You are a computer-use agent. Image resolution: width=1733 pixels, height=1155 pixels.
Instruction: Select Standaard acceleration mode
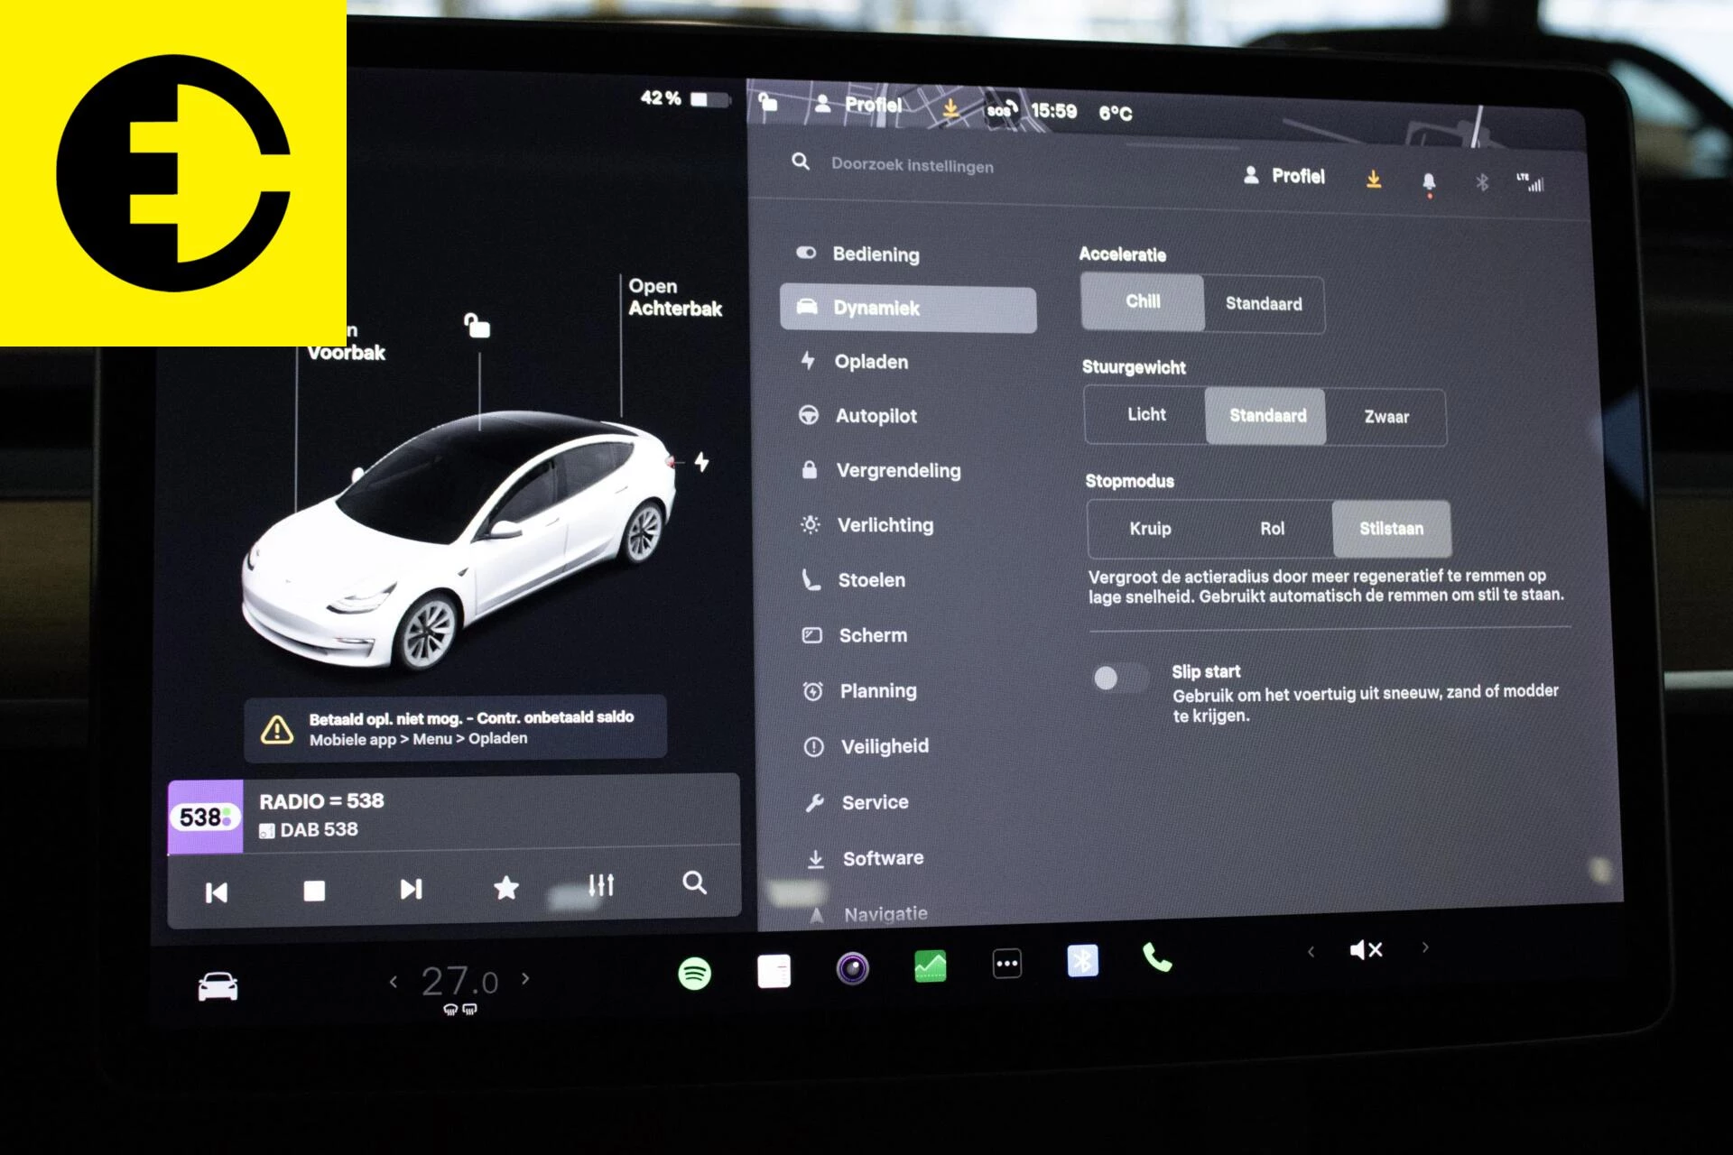[x=1263, y=304]
